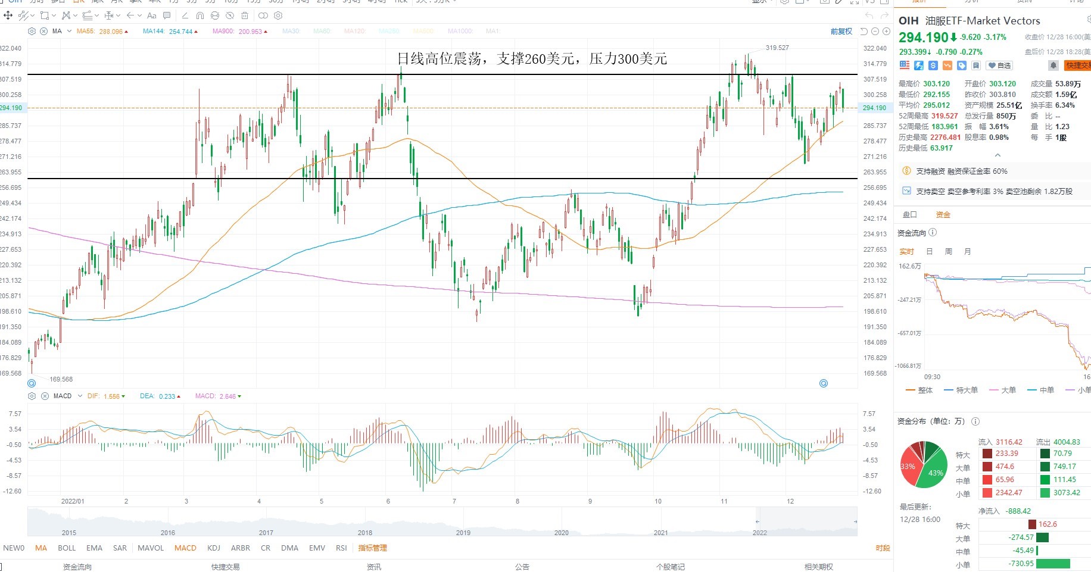Click the undo arrow above the chart
The image size is (1091, 572).
[869, 16]
